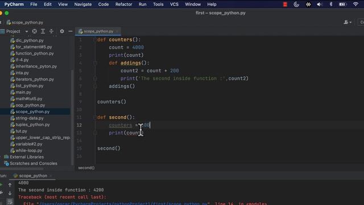Screen dimensions: 364x205
Task: Click the Collapse All icon in Project panel
Action: (51, 31)
